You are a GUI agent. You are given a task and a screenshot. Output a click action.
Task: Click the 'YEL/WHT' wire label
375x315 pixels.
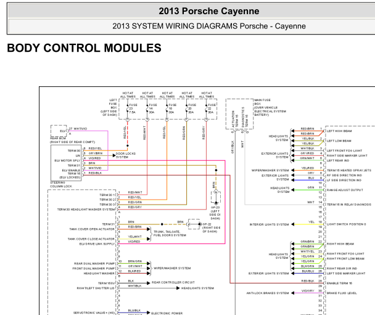pyautogui.click(x=135, y=237)
